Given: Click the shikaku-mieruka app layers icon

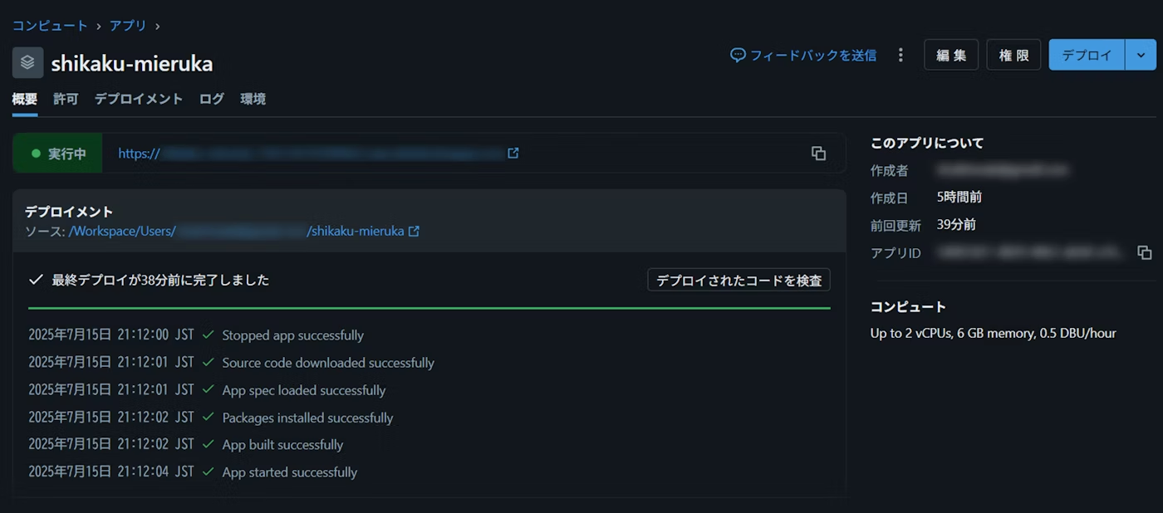Looking at the screenshot, I should [x=27, y=62].
